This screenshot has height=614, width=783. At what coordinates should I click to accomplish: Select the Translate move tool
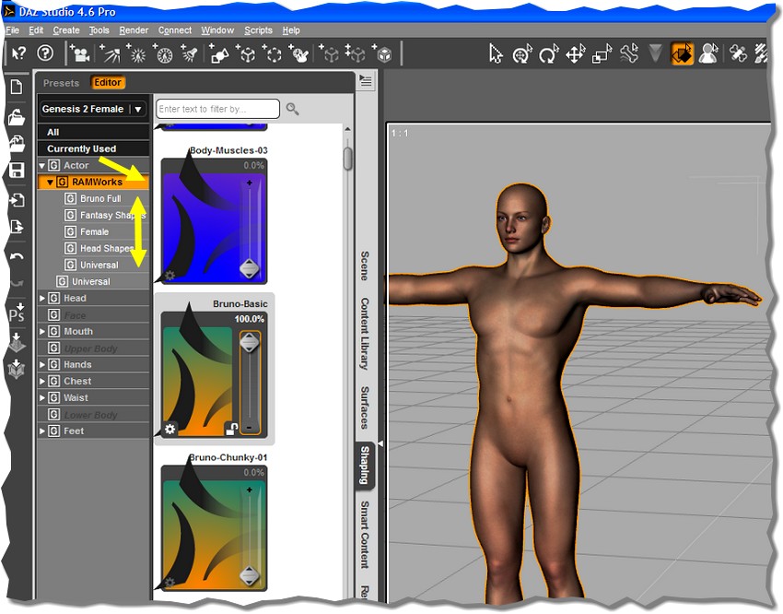click(575, 53)
